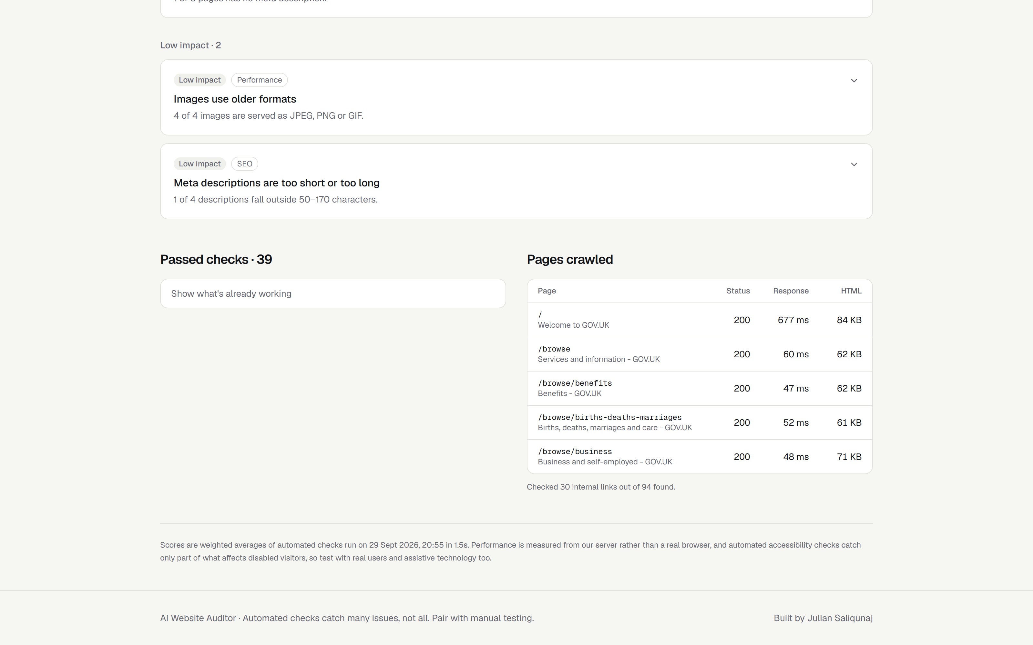The width and height of the screenshot is (1033, 645).
Task: Show what's already working passed checks
Action: coord(333,293)
